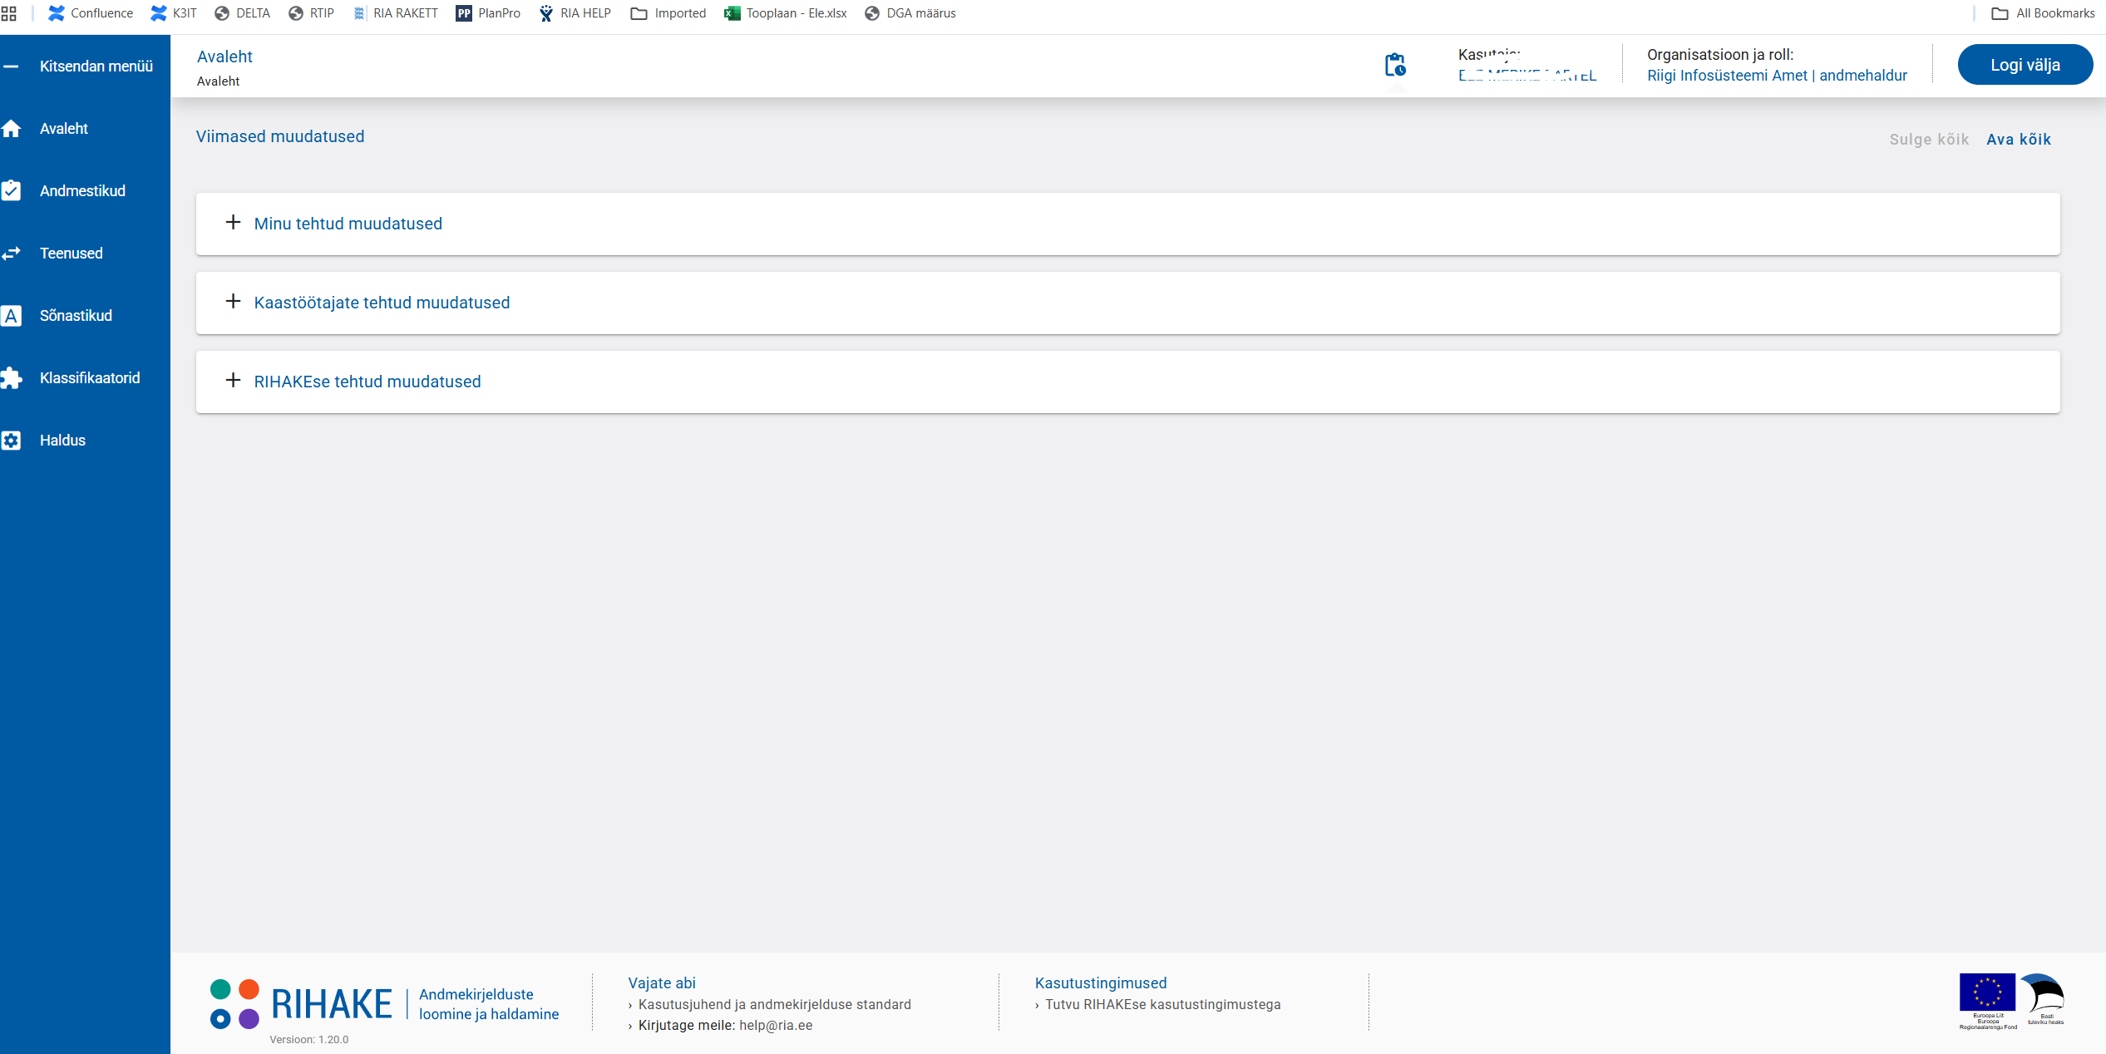The height and width of the screenshot is (1054, 2106).
Task: Open the Confluence bookmark
Action: (x=91, y=13)
